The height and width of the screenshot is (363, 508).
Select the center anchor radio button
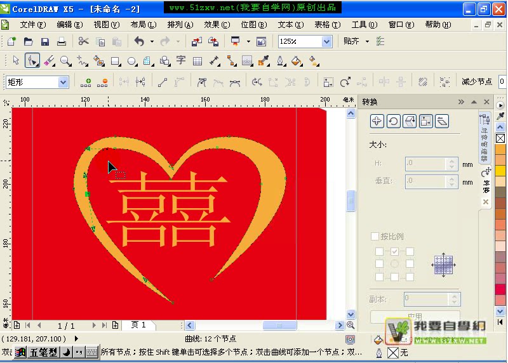[394, 263]
